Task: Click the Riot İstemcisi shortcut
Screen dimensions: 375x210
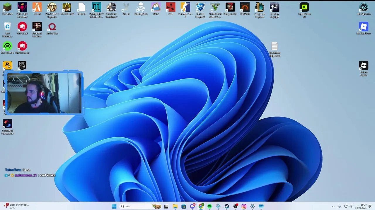Action: [22, 48]
